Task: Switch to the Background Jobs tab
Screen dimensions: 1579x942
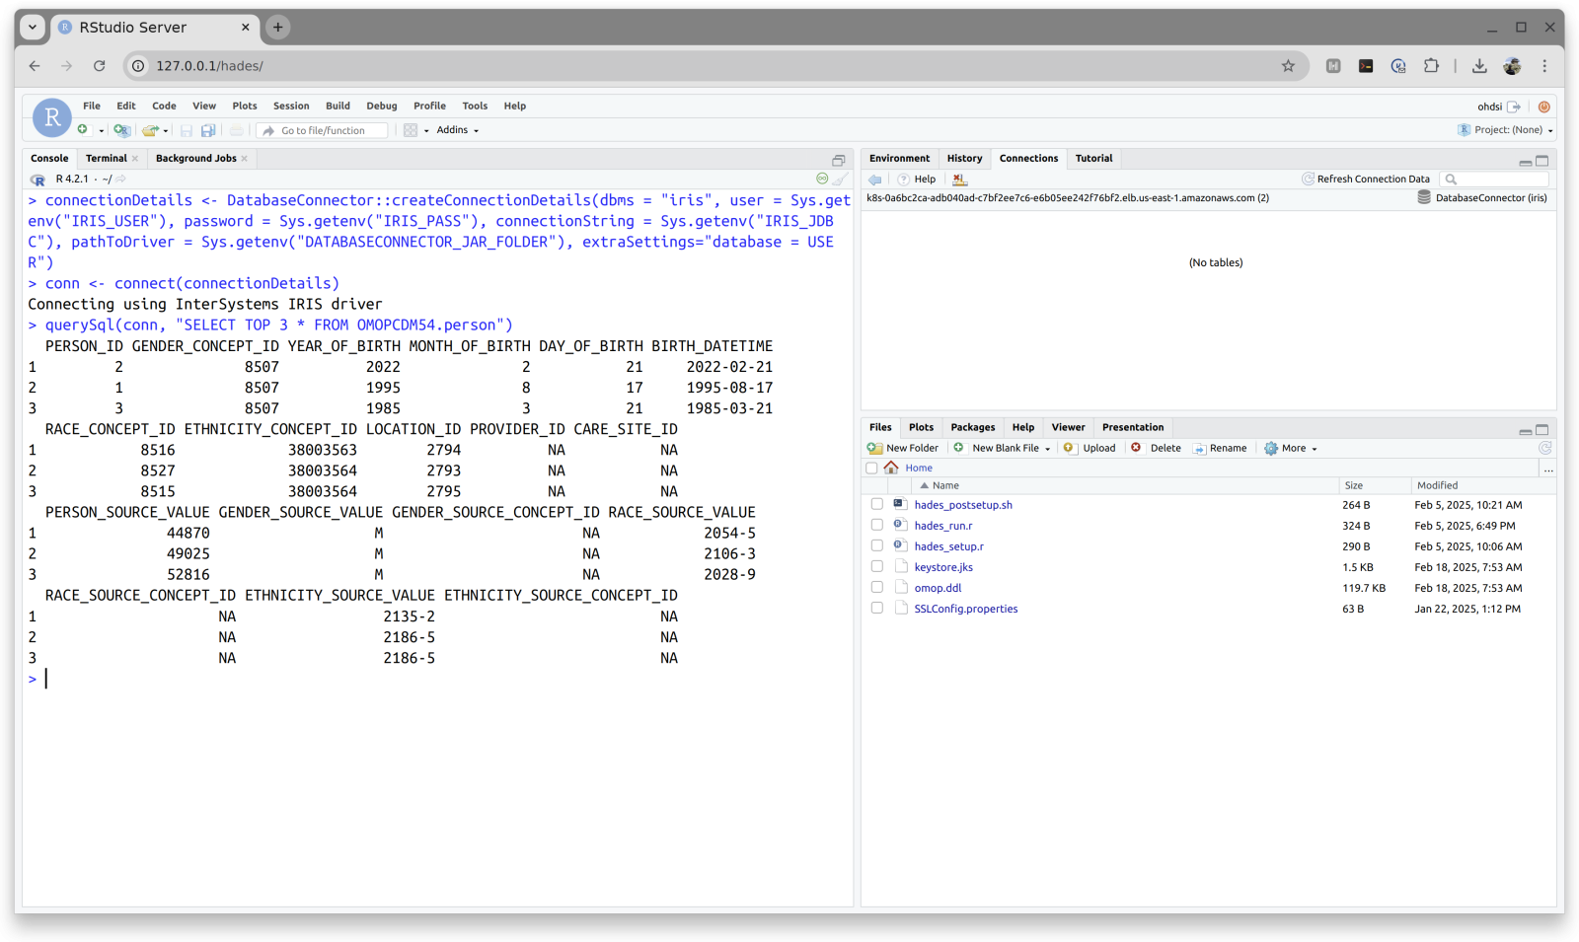Action: pos(195,158)
